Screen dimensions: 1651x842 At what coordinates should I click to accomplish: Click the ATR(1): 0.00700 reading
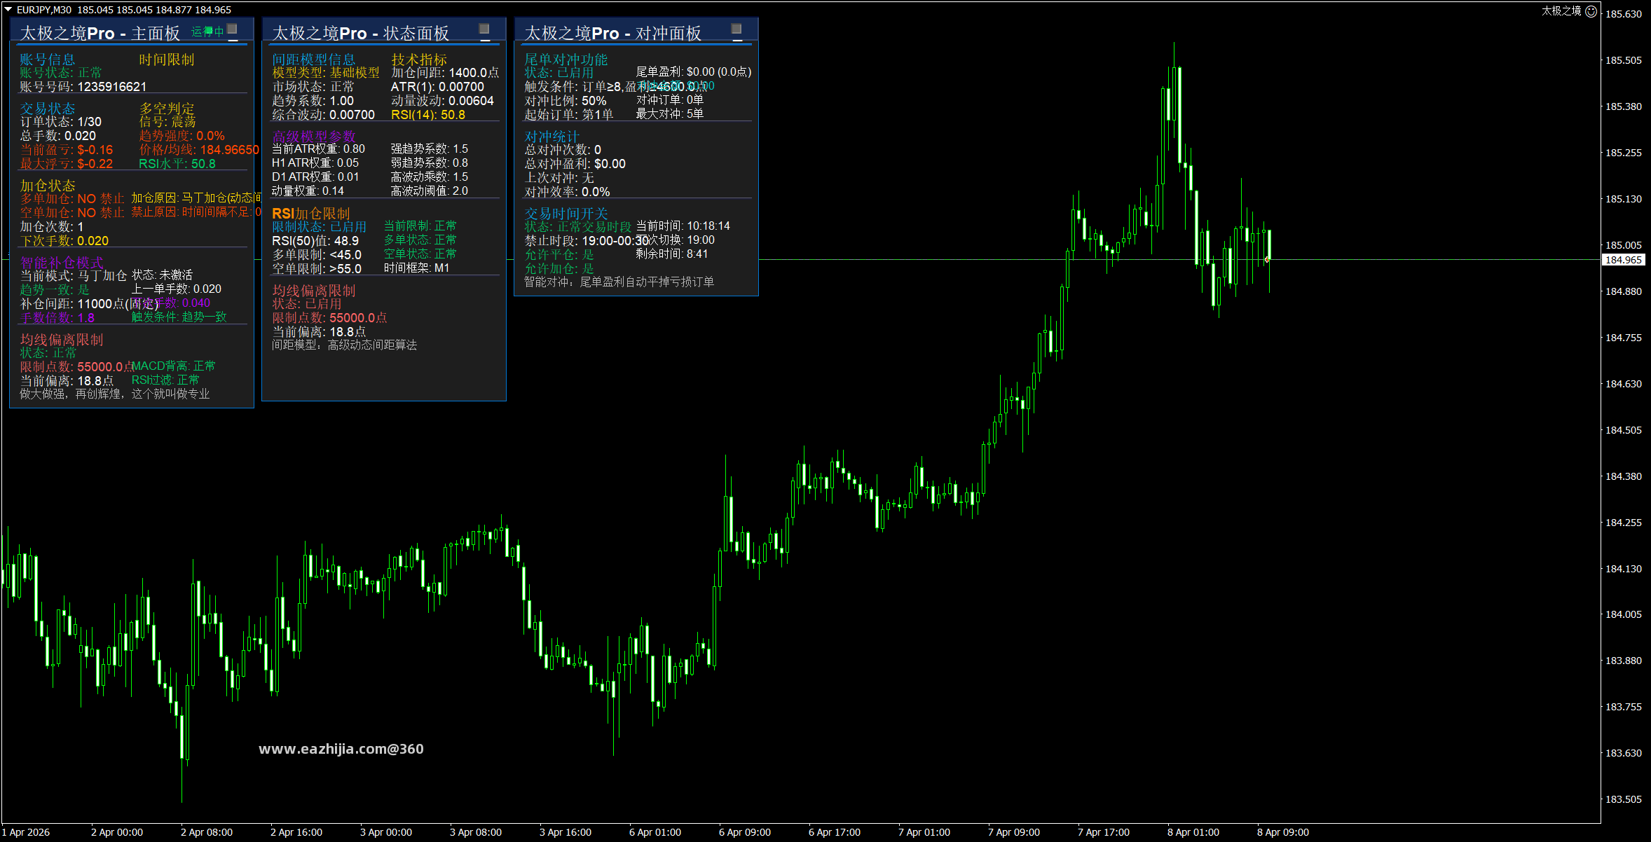[437, 87]
